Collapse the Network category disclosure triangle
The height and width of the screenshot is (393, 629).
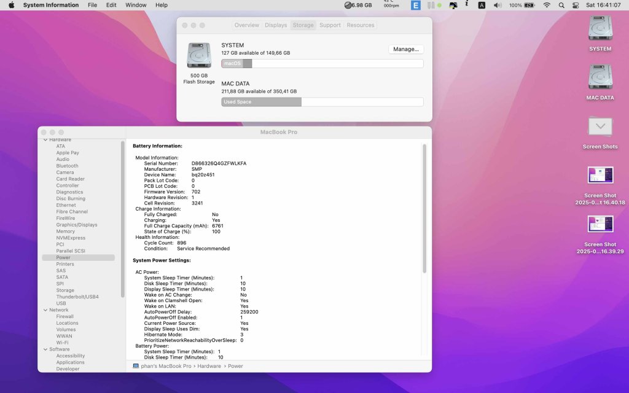pos(45,310)
